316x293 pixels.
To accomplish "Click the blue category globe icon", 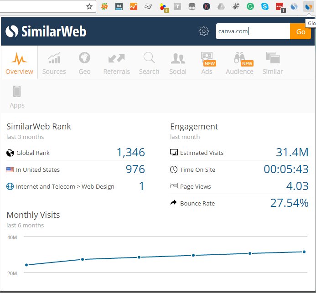I will click(x=10, y=186).
